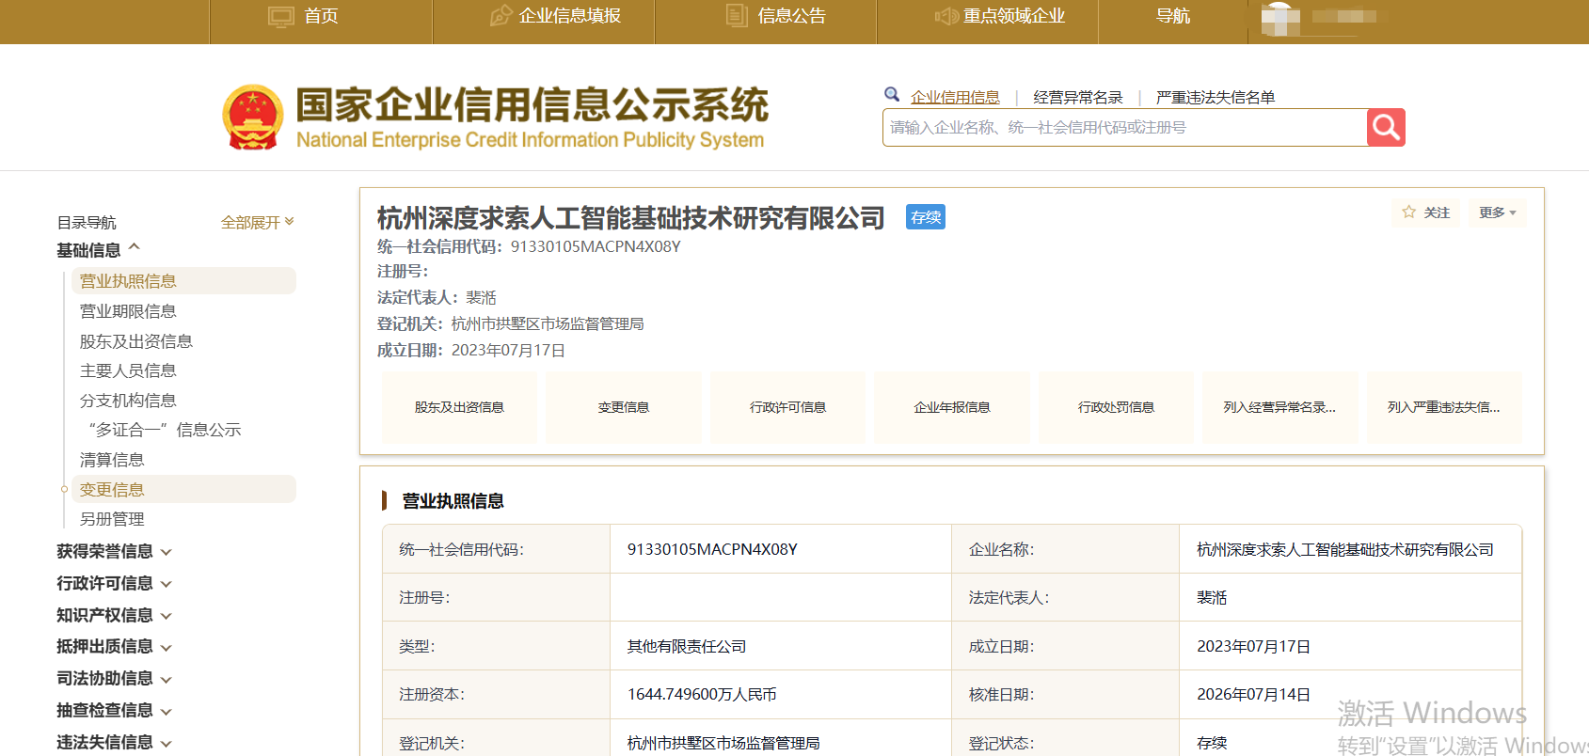
Task: Click the star icon next to 关注
Action: click(1408, 213)
